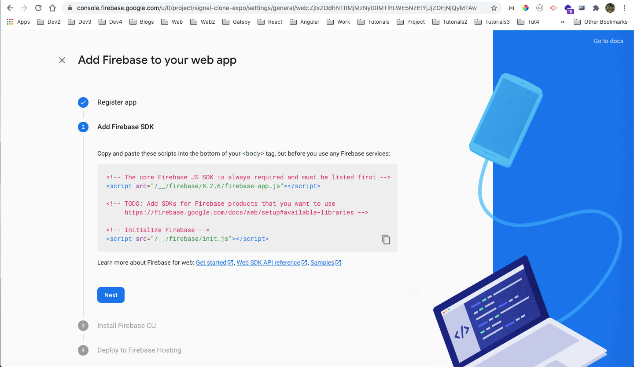Open the Project bookmarks folder
Screen dimensions: 634x367
click(x=412, y=22)
